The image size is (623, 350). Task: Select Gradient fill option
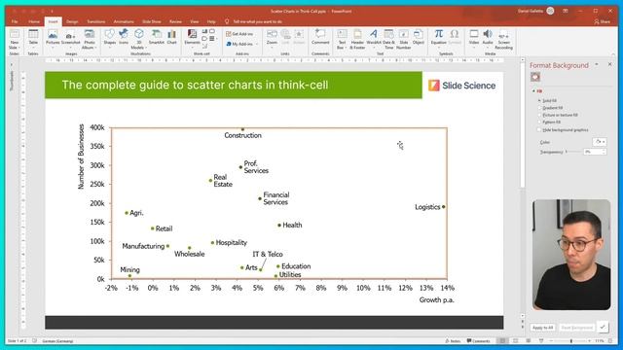[x=550, y=108]
